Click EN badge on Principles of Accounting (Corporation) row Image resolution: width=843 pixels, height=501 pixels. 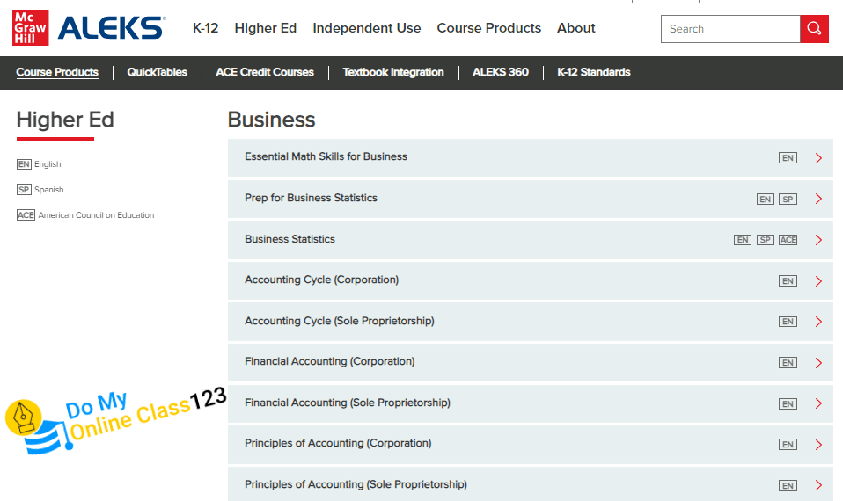click(788, 445)
